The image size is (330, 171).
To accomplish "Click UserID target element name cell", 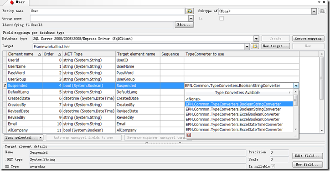I will [138, 60].
